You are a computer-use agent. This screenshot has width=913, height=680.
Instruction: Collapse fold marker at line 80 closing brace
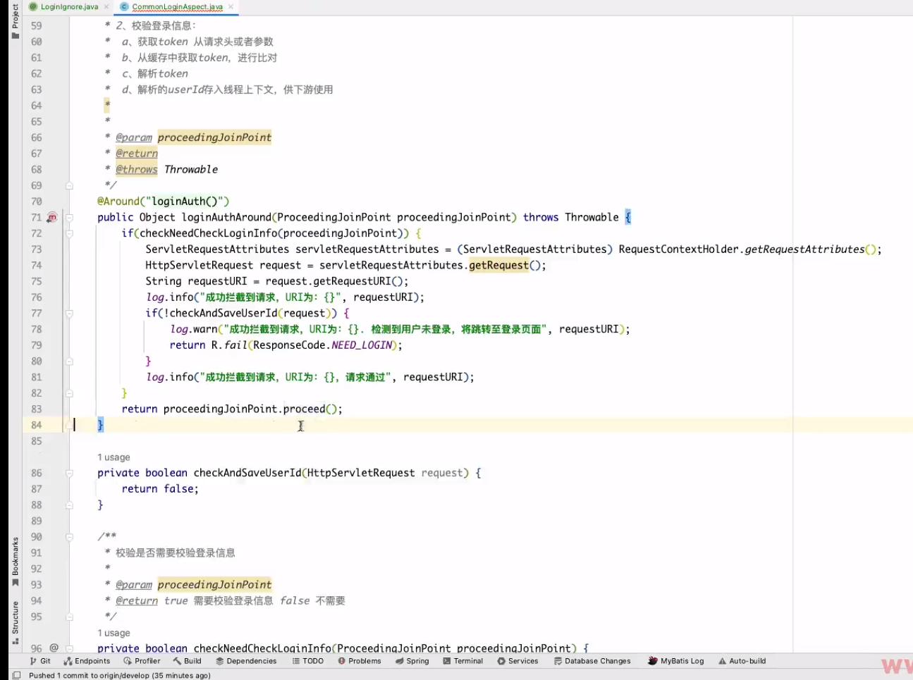(70, 361)
